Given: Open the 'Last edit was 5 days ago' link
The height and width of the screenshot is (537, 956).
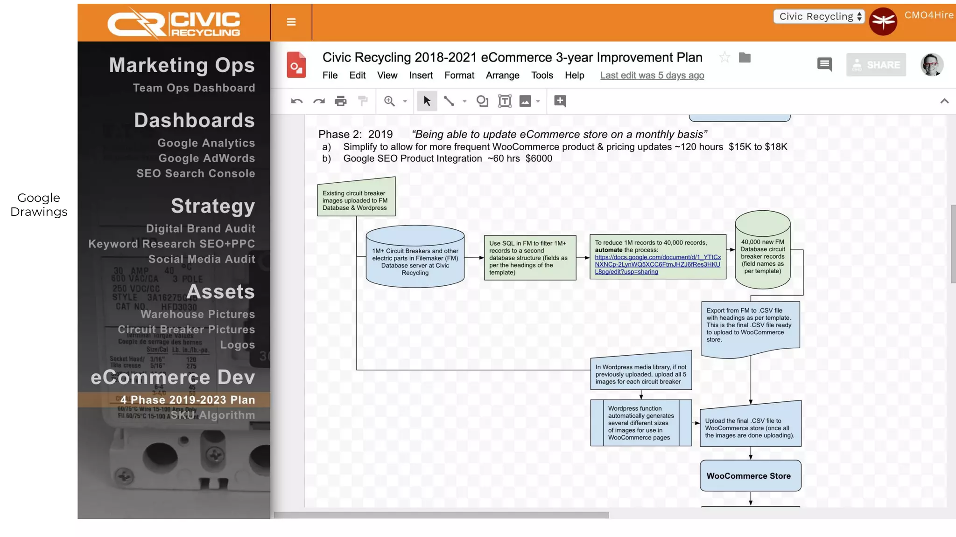Looking at the screenshot, I should (652, 76).
